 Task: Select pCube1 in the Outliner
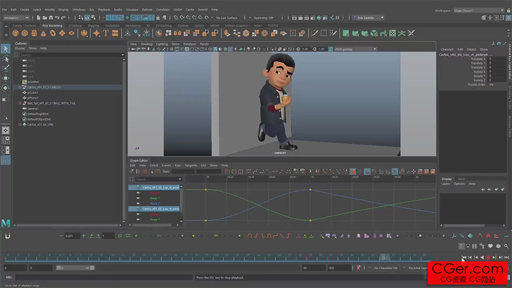click(33, 93)
